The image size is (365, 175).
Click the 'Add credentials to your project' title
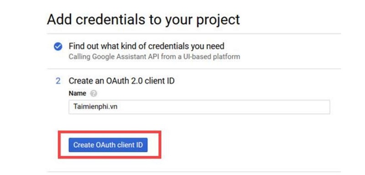click(x=143, y=20)
